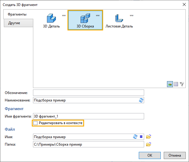Screen dimensions: 189x162
Task: Switch to the Другие tab
Action: point(14,23)
